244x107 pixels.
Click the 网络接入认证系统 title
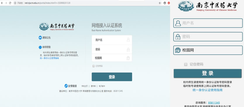pos(107,25)
